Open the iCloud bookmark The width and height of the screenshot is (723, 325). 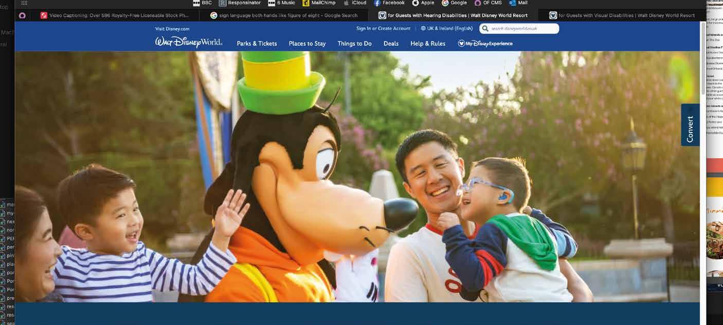355,3
